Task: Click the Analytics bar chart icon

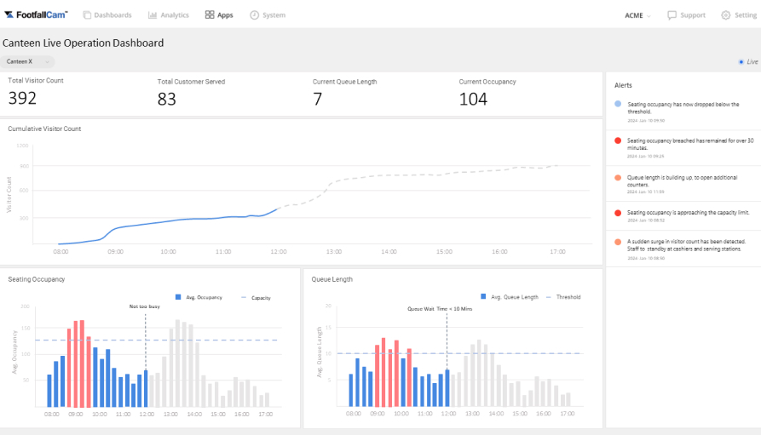Action: (153, 15)
